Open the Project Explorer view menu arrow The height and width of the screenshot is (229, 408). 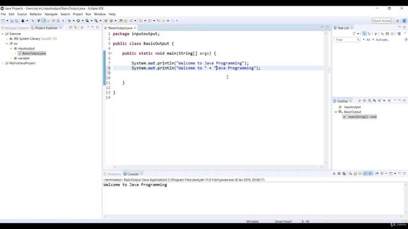pyautogui.click(x=88, y=27)
